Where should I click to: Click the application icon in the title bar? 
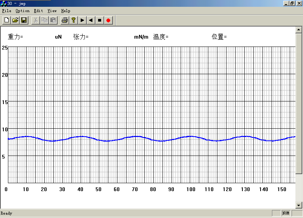coord(3,3)
